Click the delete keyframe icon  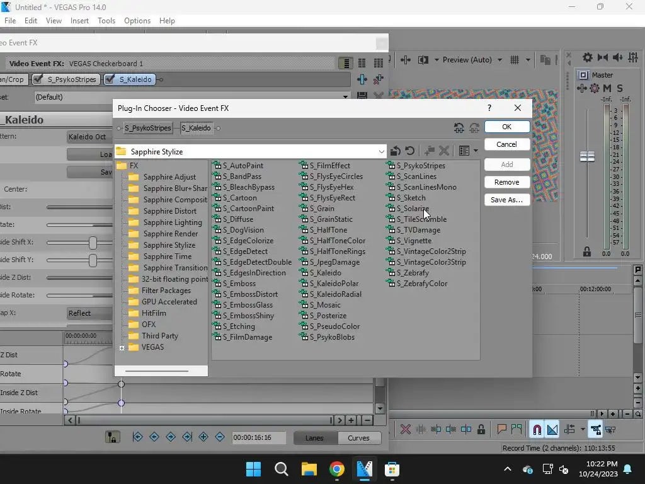[x=220, y=437]
